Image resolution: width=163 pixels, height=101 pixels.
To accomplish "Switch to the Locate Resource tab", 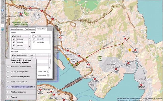I will (x=17, y=29).
